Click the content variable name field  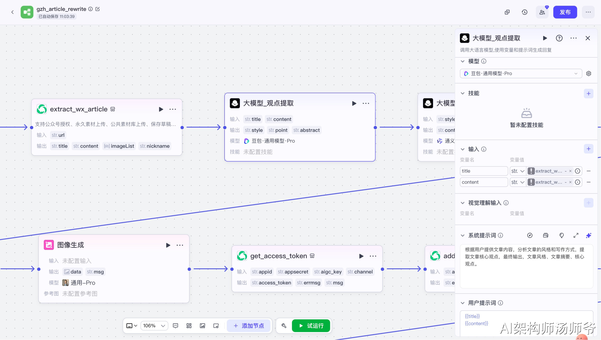(484, 182)
